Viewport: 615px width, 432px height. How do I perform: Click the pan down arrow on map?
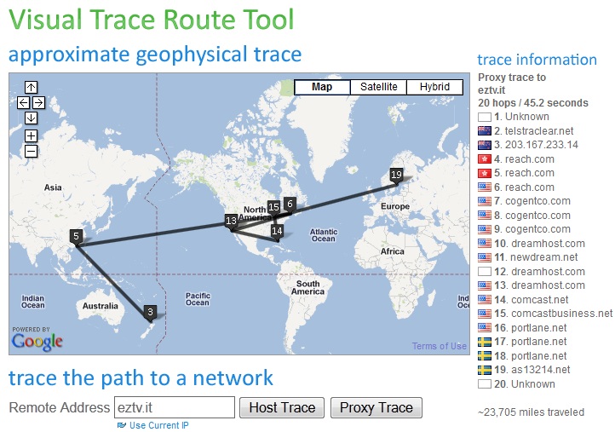pyautogui.click(x=31, y=118)
